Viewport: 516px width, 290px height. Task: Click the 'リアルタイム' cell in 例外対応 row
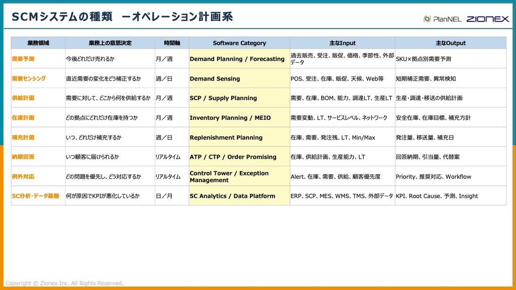(172, 177)
